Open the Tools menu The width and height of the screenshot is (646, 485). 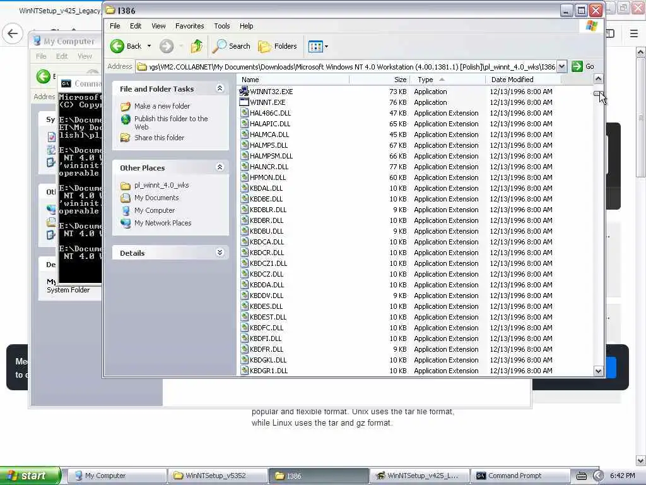pos(221,26)
